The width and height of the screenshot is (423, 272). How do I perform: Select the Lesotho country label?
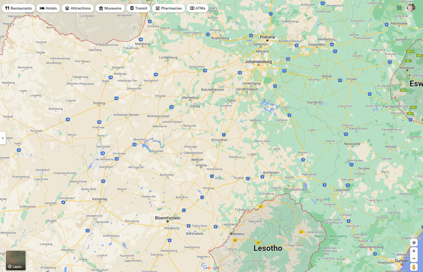tap(267, 248)
